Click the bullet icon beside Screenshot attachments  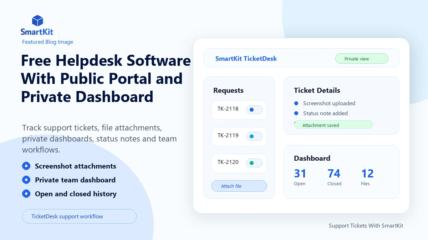click(x=26, y=166)
